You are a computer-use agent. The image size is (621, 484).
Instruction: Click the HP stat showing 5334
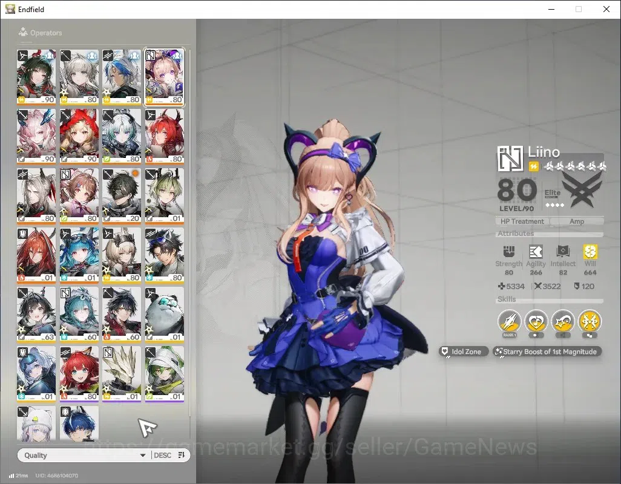point(511,286)
